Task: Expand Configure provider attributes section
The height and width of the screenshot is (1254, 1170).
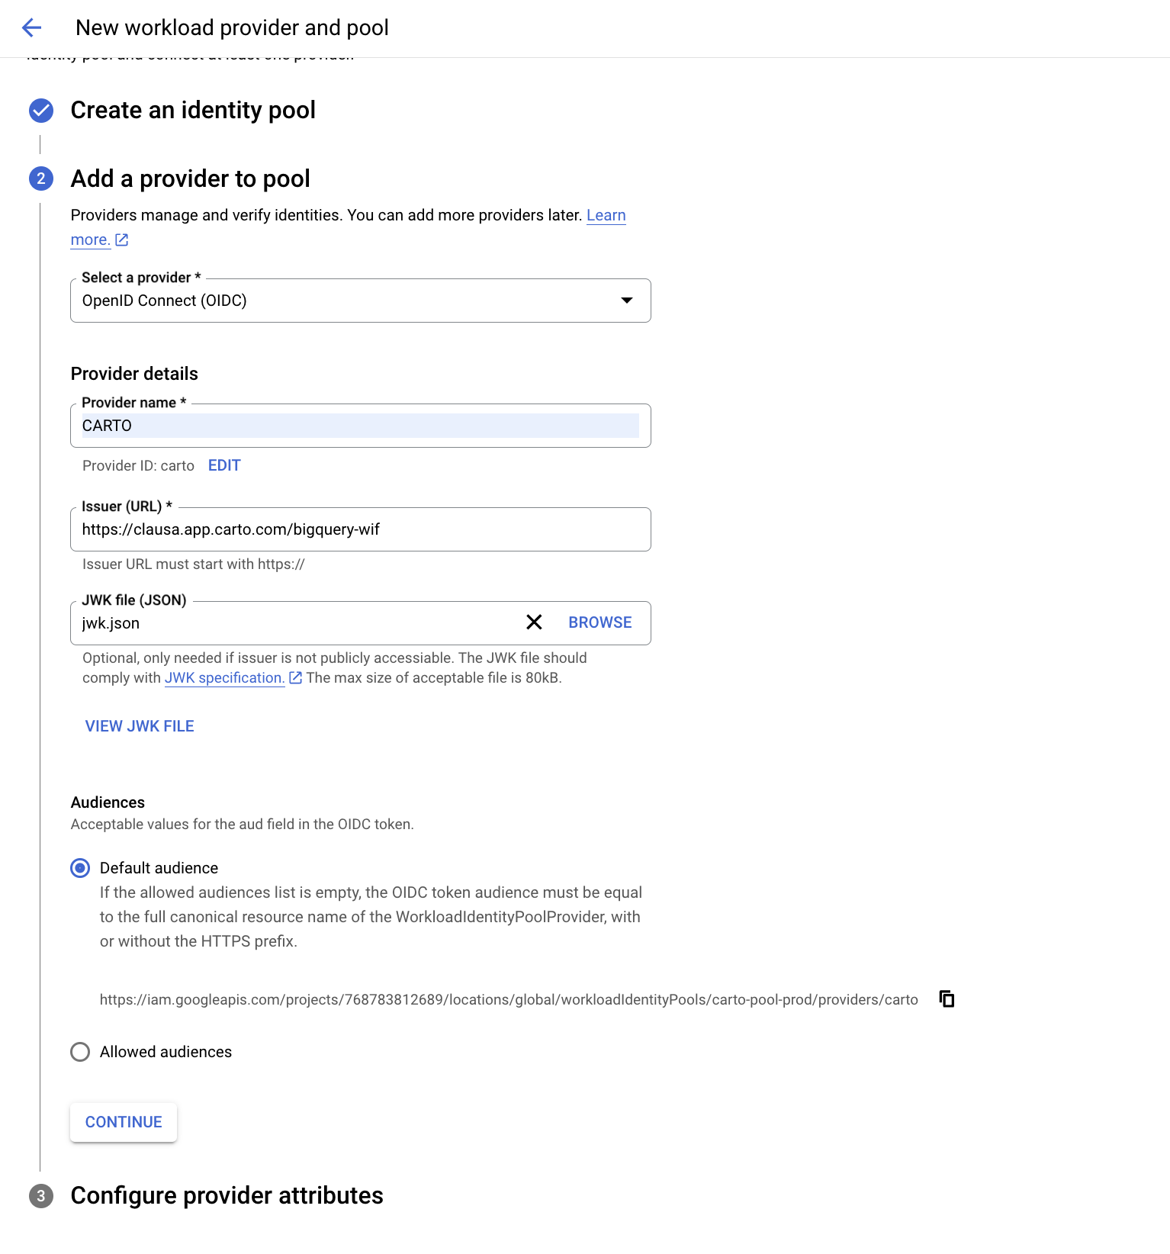Action: (227, 1196)
